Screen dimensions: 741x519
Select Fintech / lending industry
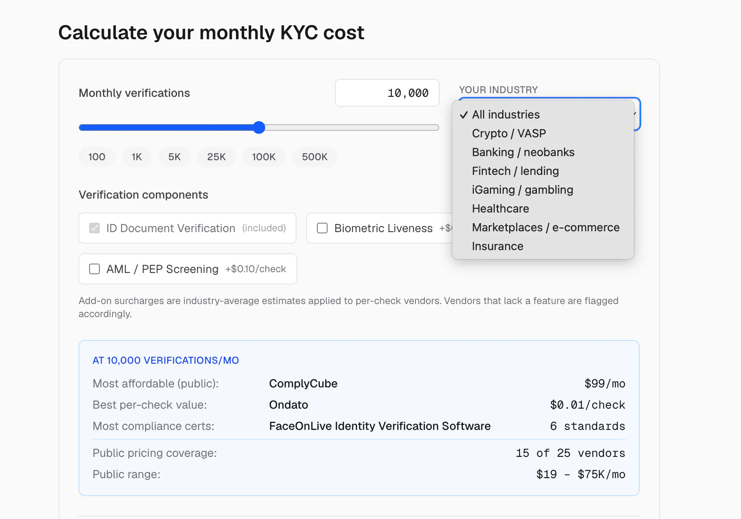click(543, 171)
